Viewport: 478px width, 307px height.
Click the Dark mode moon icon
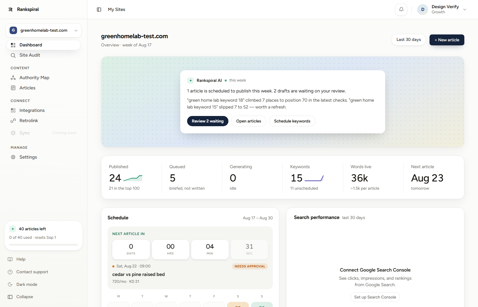click(x=10, y=284)
